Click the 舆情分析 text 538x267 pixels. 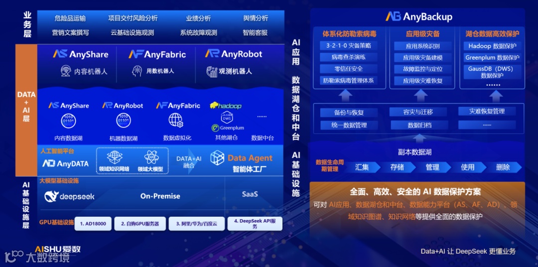256,18
